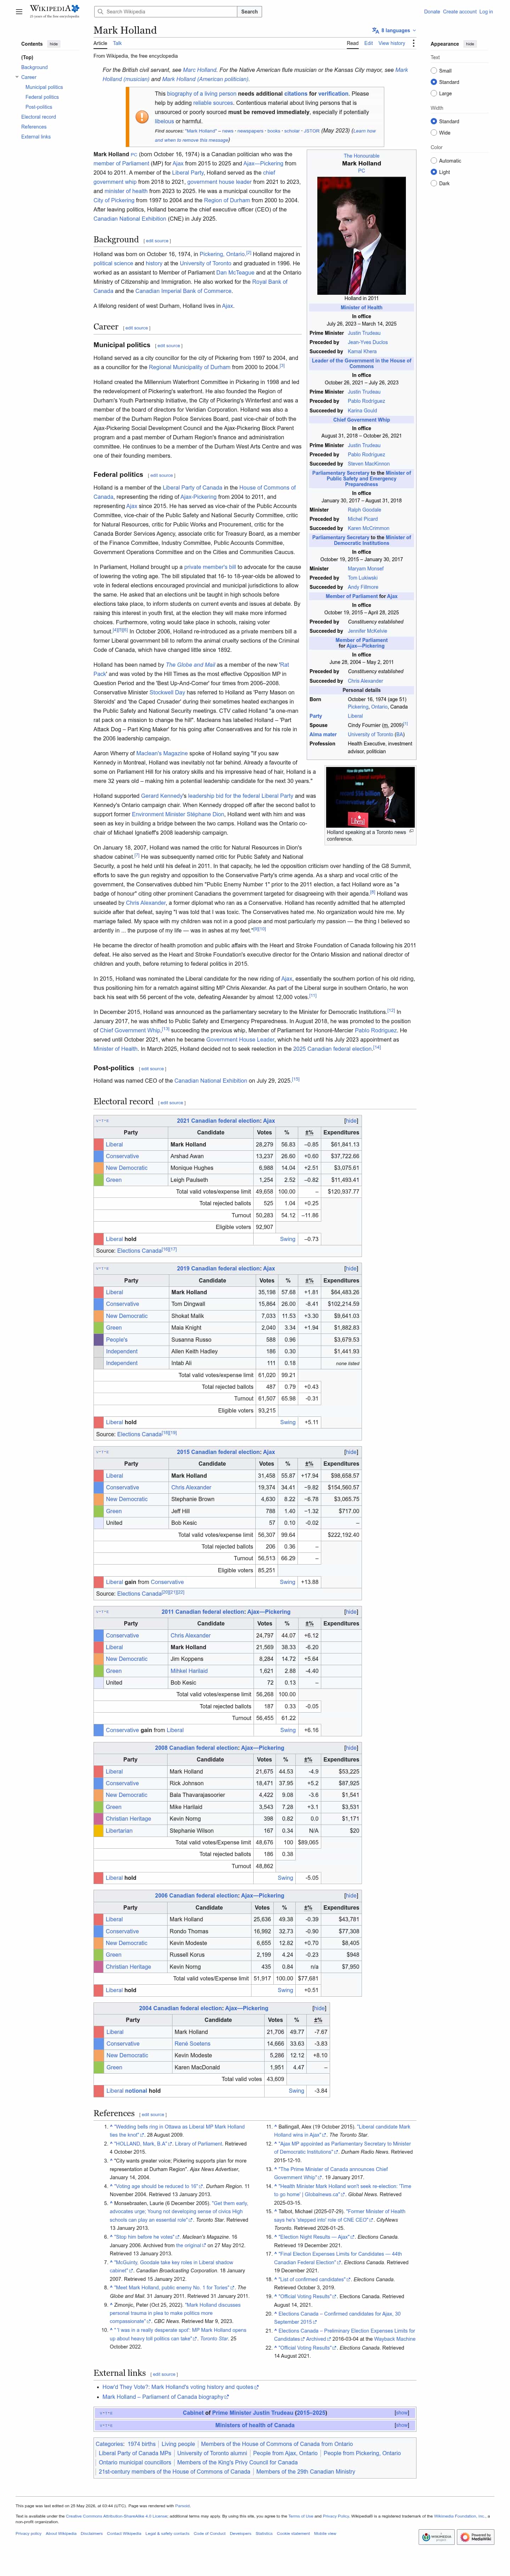Hide the 2011 Ajax—Pickering election table
The width and height of the screenshot is (510, 2576).
pyautogui.click(x=351, y=1612)
